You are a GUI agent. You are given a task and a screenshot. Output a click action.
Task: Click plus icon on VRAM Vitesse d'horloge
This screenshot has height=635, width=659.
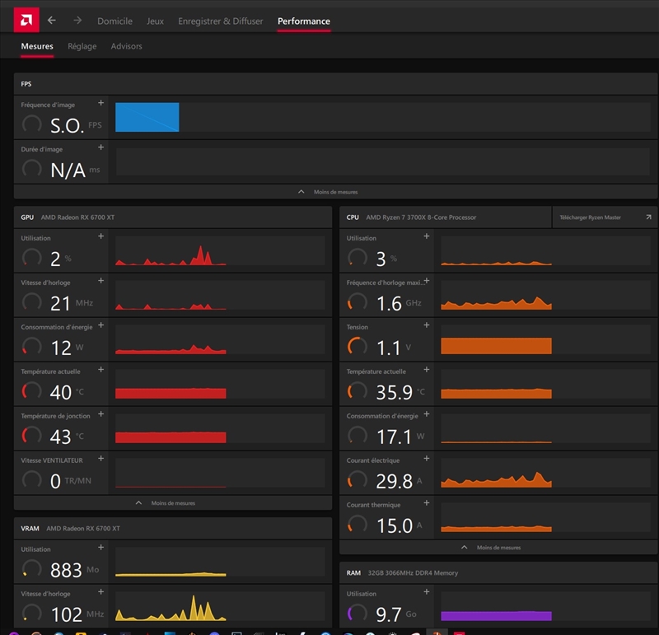(101, 592)
